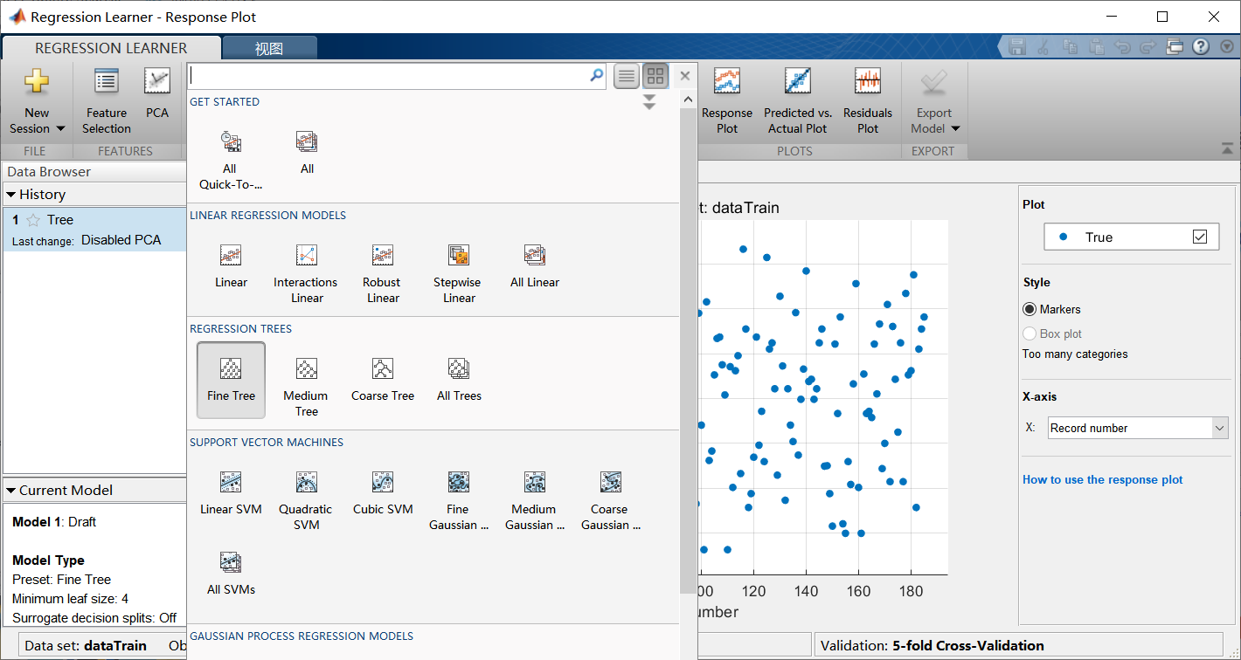Select the Medium Tree preset
This screenshot has width=1241, height=660.
click(306, 388)
